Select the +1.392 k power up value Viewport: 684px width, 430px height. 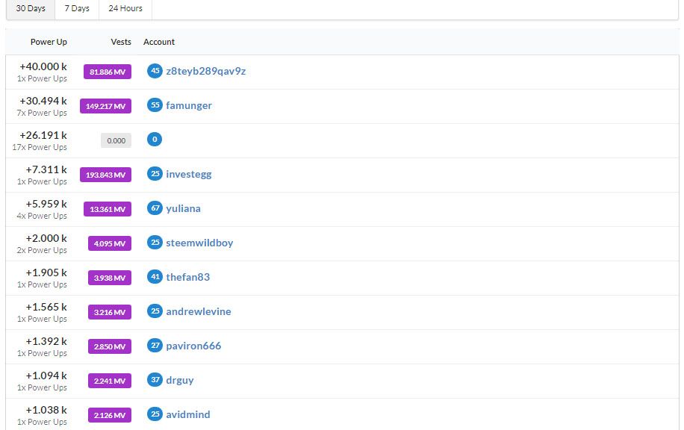[46, 341]
